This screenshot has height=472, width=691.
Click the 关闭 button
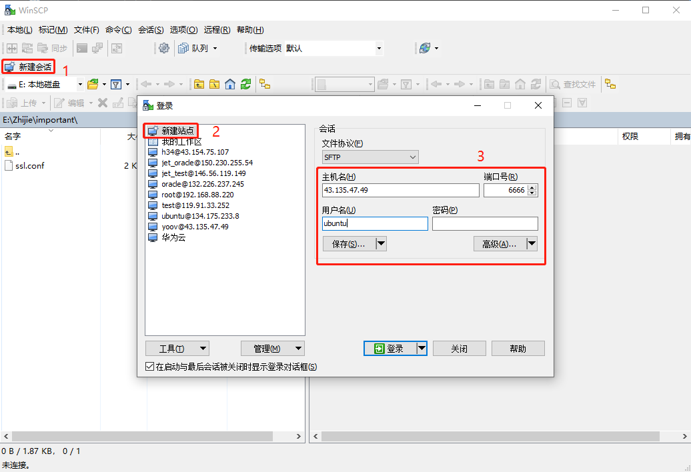point(459,348)
